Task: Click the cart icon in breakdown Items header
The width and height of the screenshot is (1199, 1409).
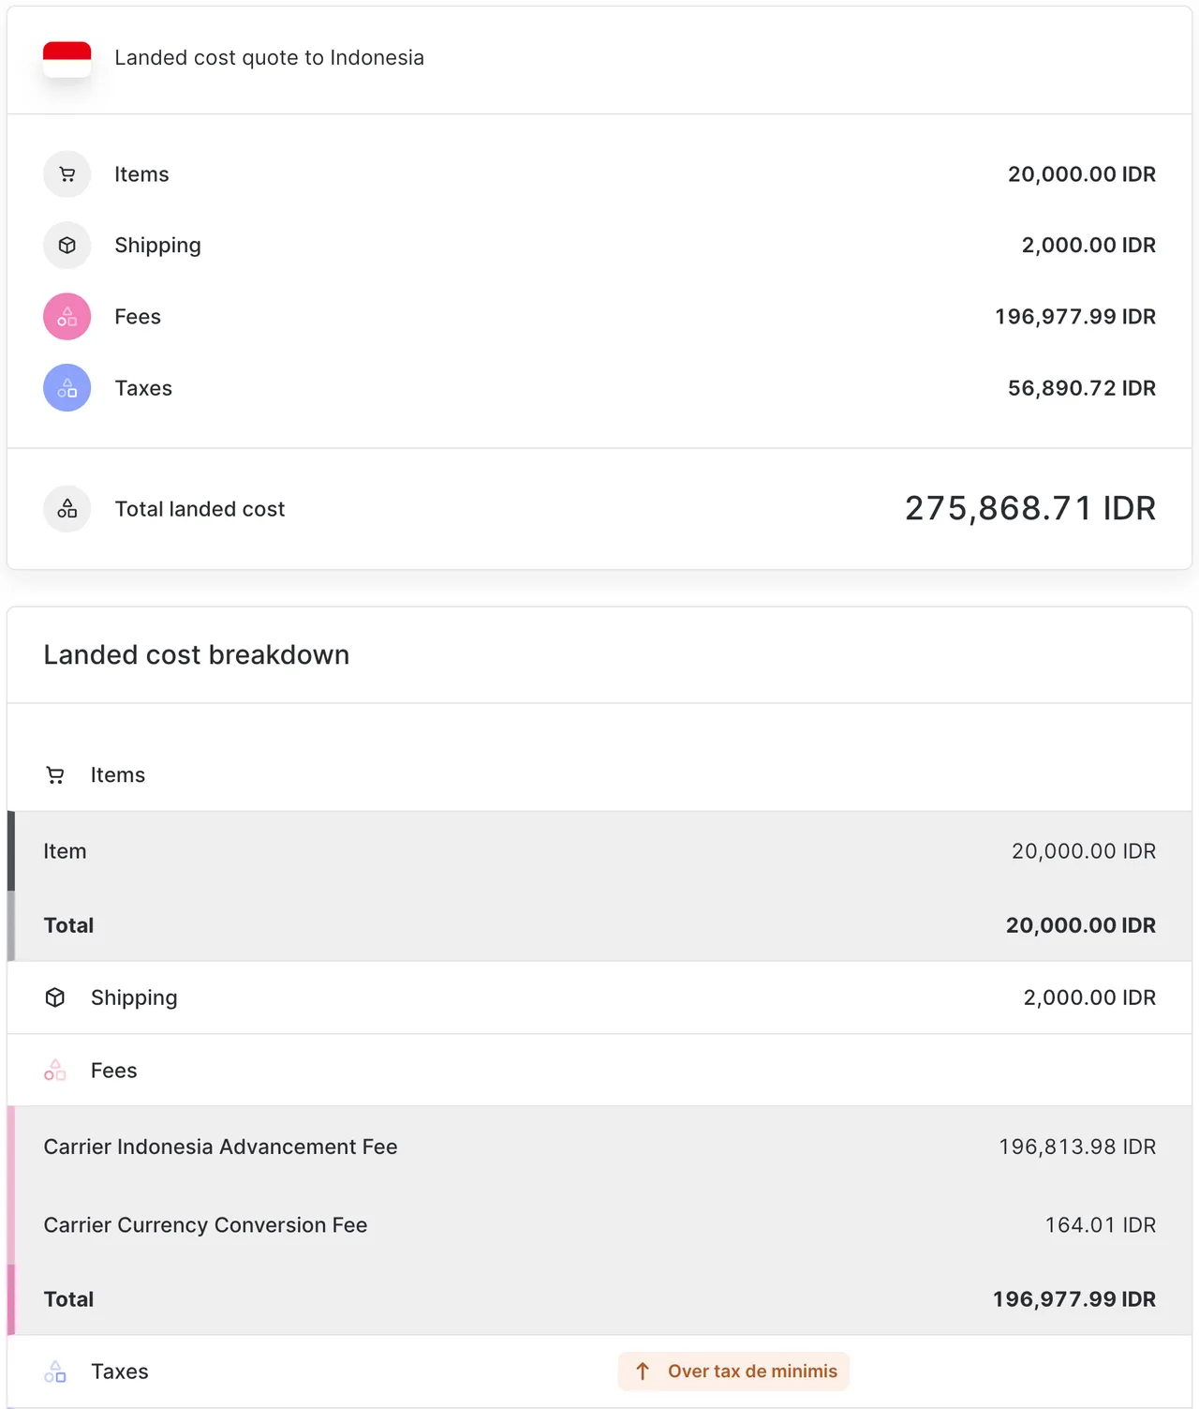Action: [x=55, y=775]
